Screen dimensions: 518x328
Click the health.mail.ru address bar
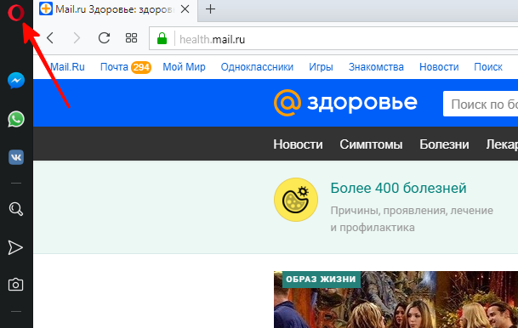pyautogui.click(x=333, y=39)
